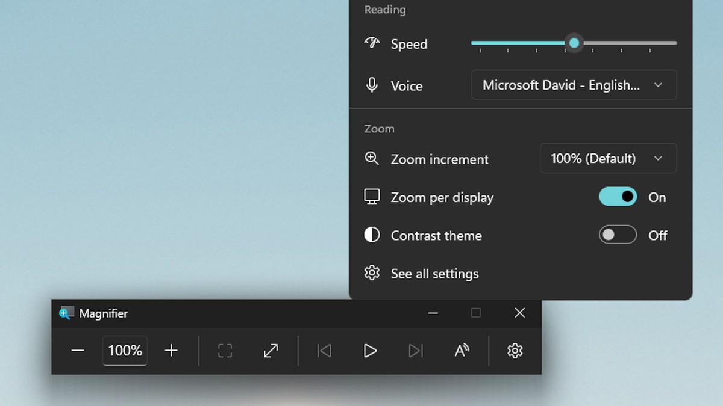Click the zoom out minus button
This screenshot has width=723, height=406.
(x=78, y=351)
